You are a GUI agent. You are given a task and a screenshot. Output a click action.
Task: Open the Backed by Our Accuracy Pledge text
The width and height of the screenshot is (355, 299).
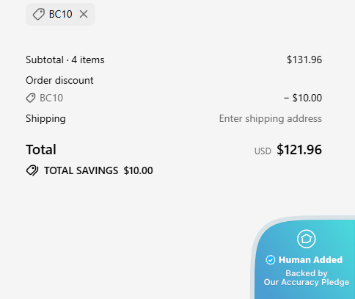[x=307, y=278]
